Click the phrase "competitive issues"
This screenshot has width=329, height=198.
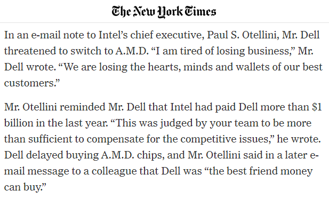coord(226,139)
